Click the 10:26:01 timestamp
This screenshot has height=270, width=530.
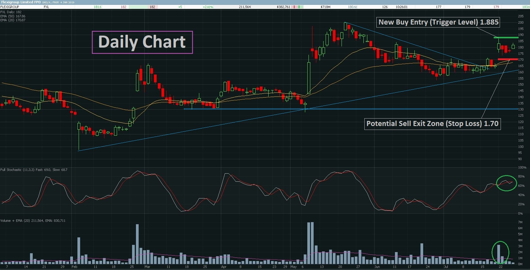pyautogui.click(x=402, y=7)
